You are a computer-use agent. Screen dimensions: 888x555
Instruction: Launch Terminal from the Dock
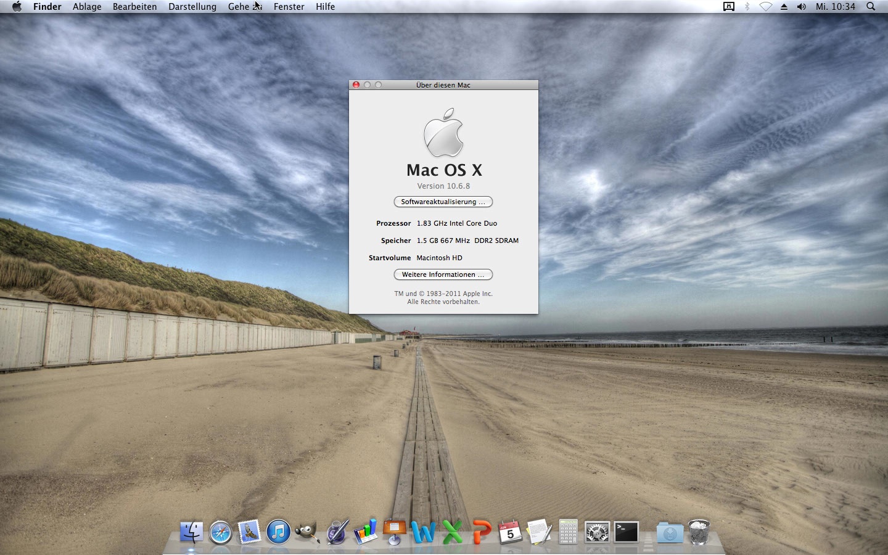(627, 532)
